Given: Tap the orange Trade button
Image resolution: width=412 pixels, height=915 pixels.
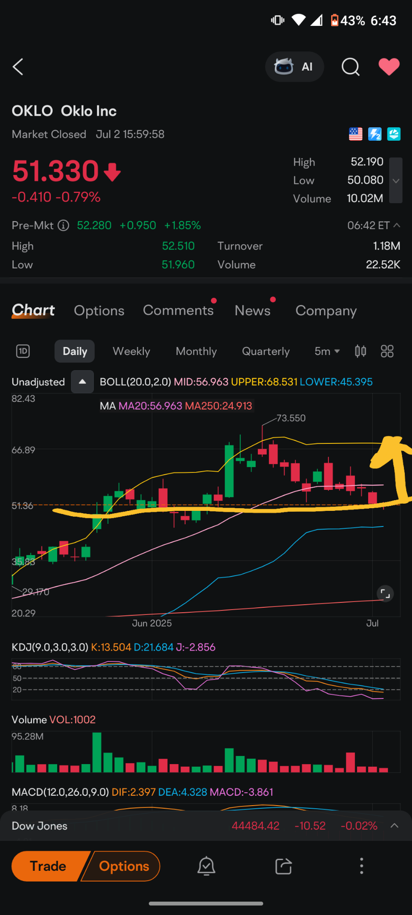Looking at the screenshot, I should [x=48, y=866].
